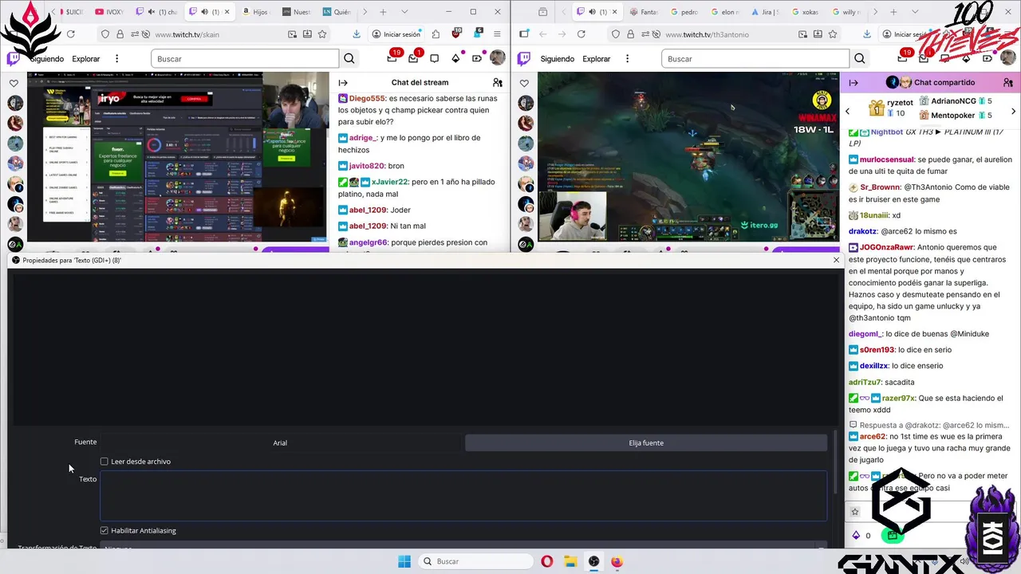Viewport: 1021px width, 574px height.
Task: Open community users icon in 'Chat compartido'
Action: (x=1008, y=83)
